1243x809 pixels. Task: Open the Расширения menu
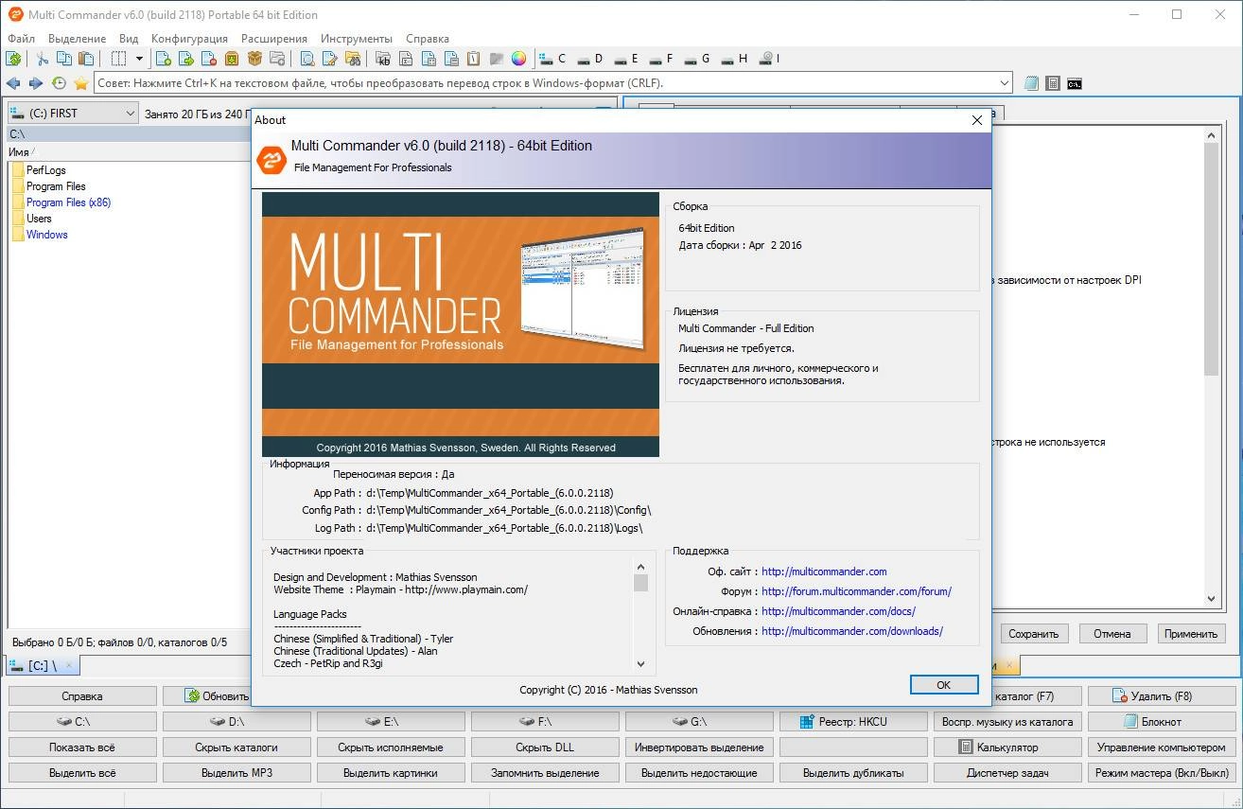(x=274, y=39)
